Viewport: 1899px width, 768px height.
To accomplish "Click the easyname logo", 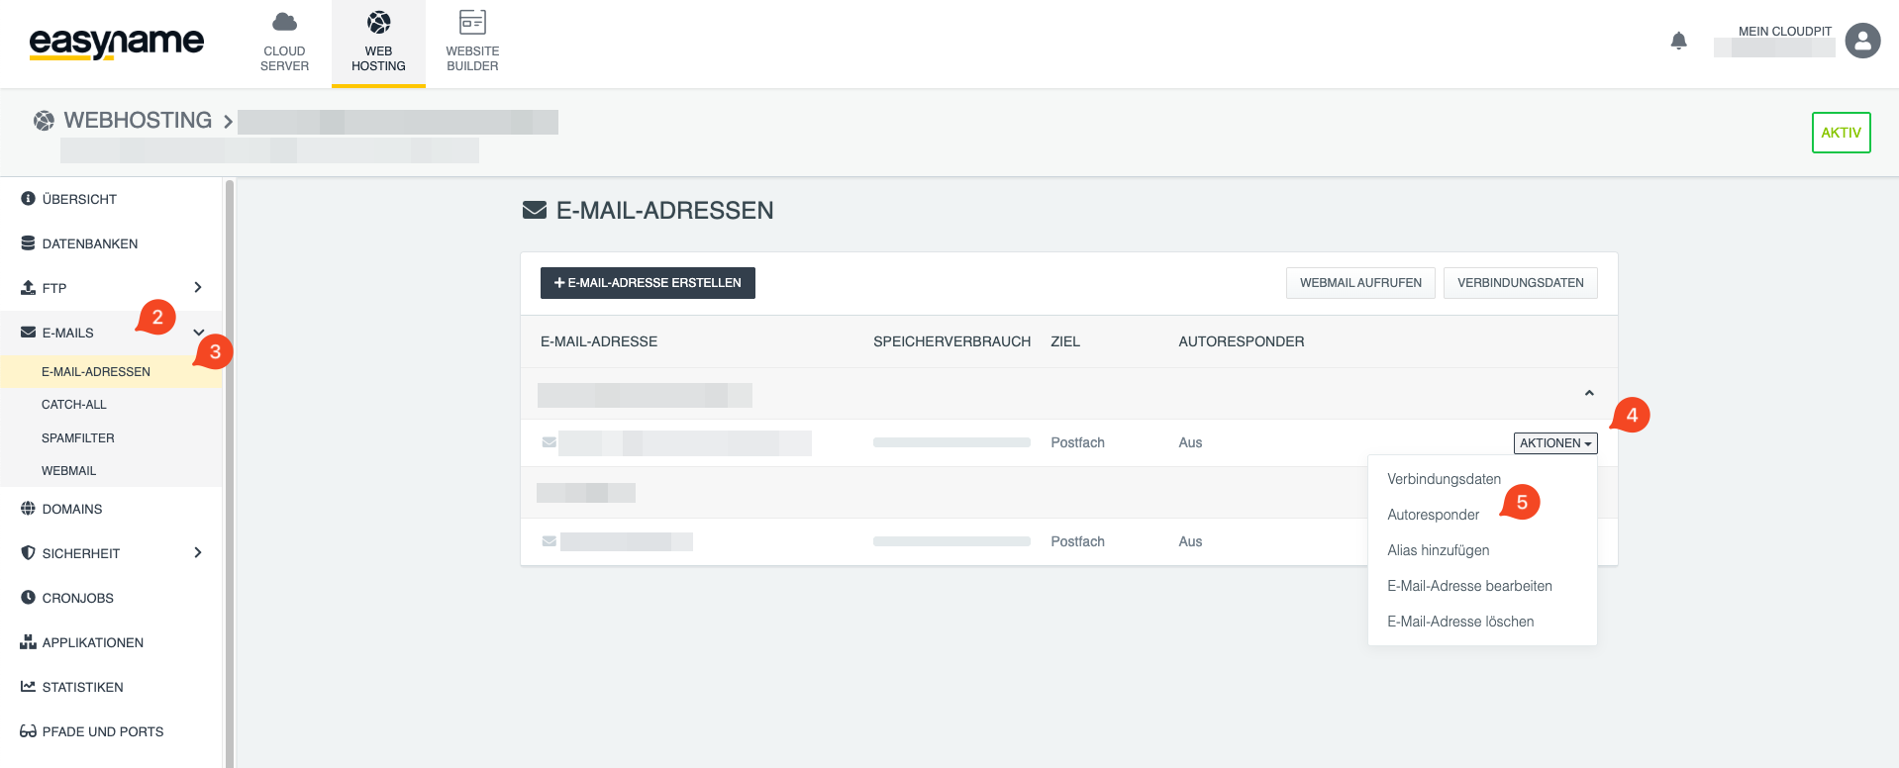I will (x=116, y=43).
